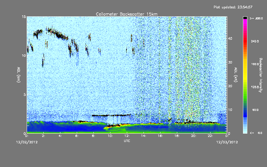267x167 pixels.
Task: Click the '20:' hour tick label
Action: click(x=194, y=136)
